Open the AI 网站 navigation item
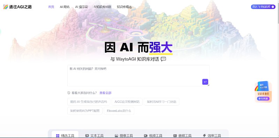This screenshot has height=138, width=279. [65, 7]
